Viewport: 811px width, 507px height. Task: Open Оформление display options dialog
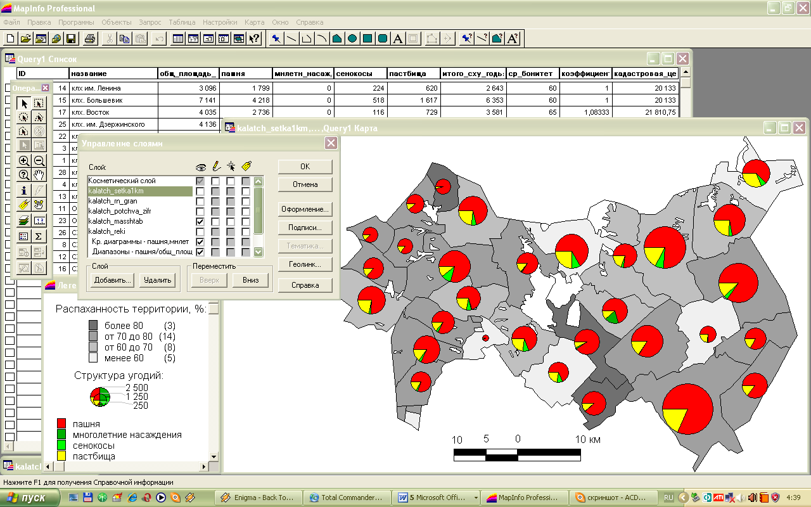point(305,209)
